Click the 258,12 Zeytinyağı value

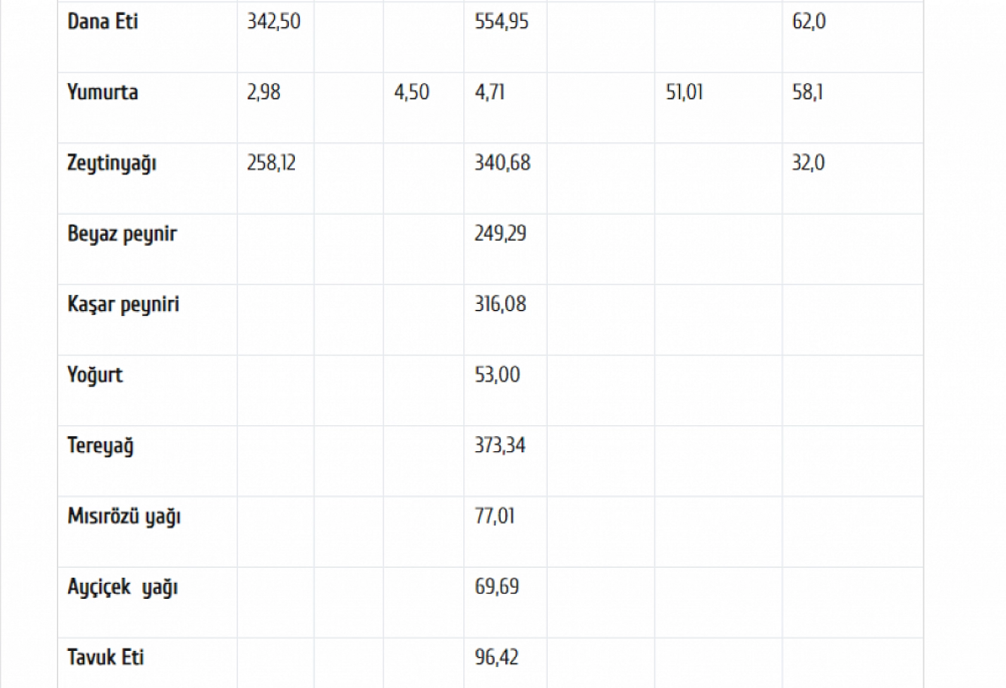click(x=272, y=163)
